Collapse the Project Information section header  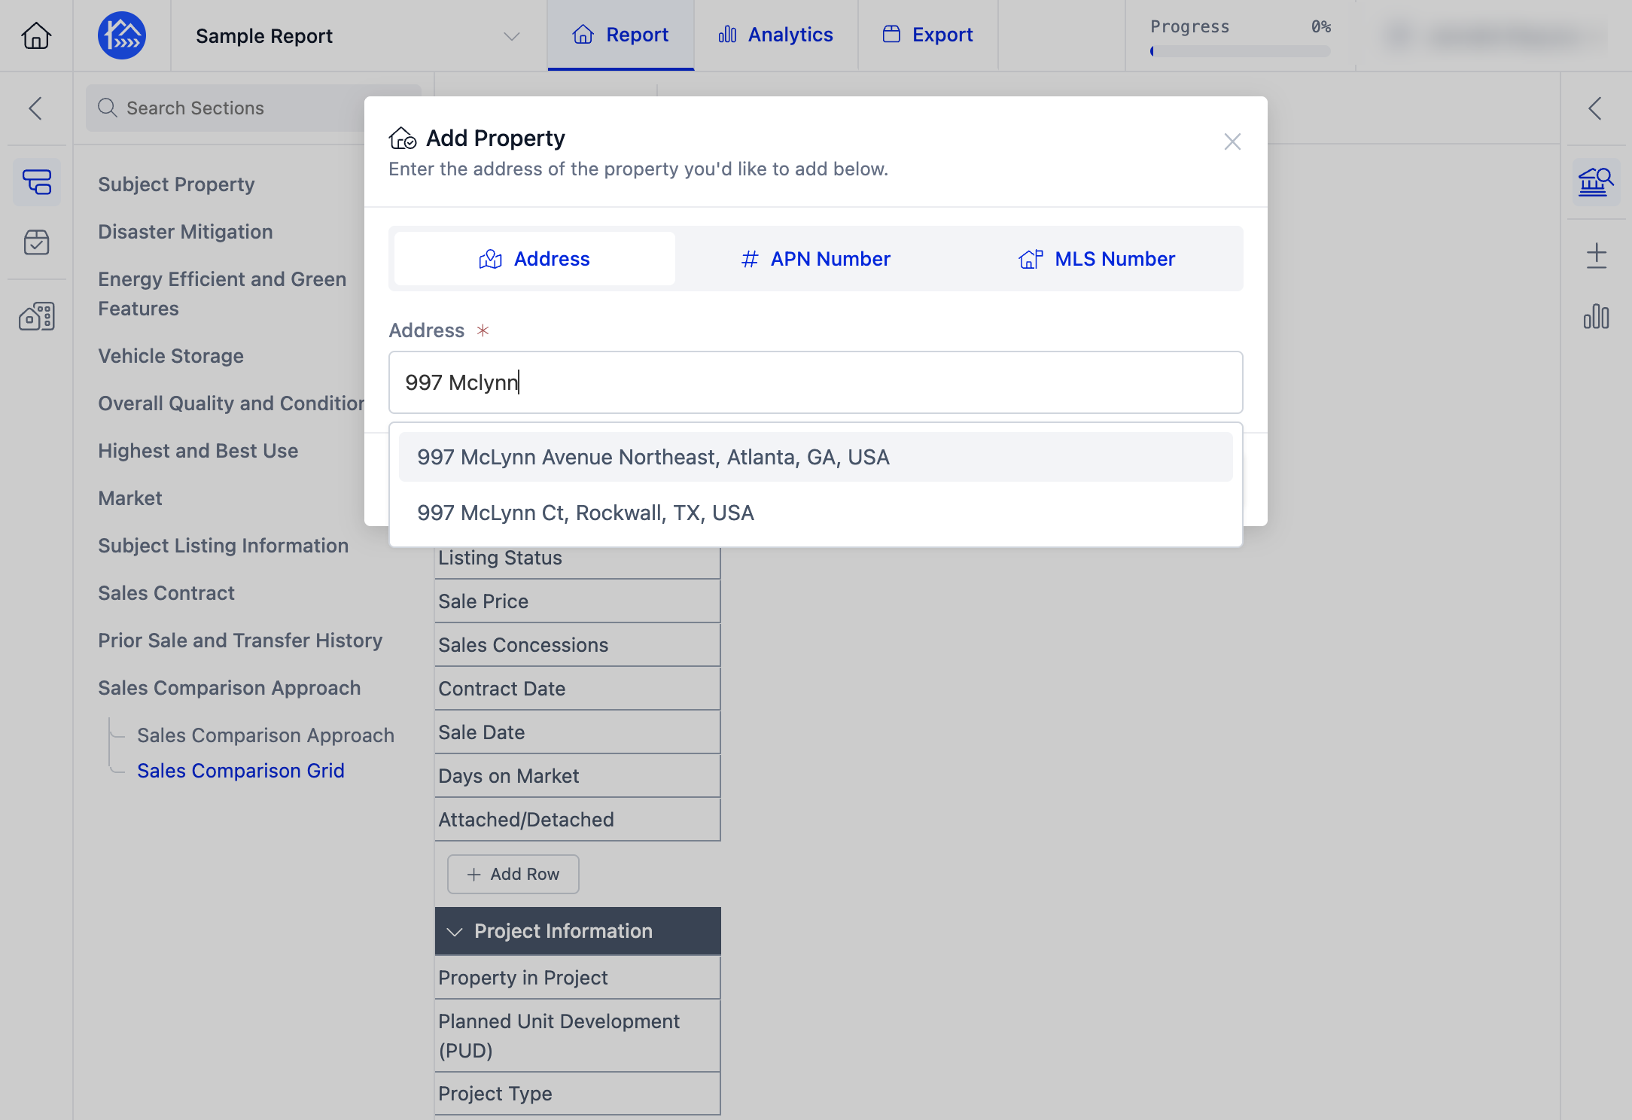pos(578,931)
